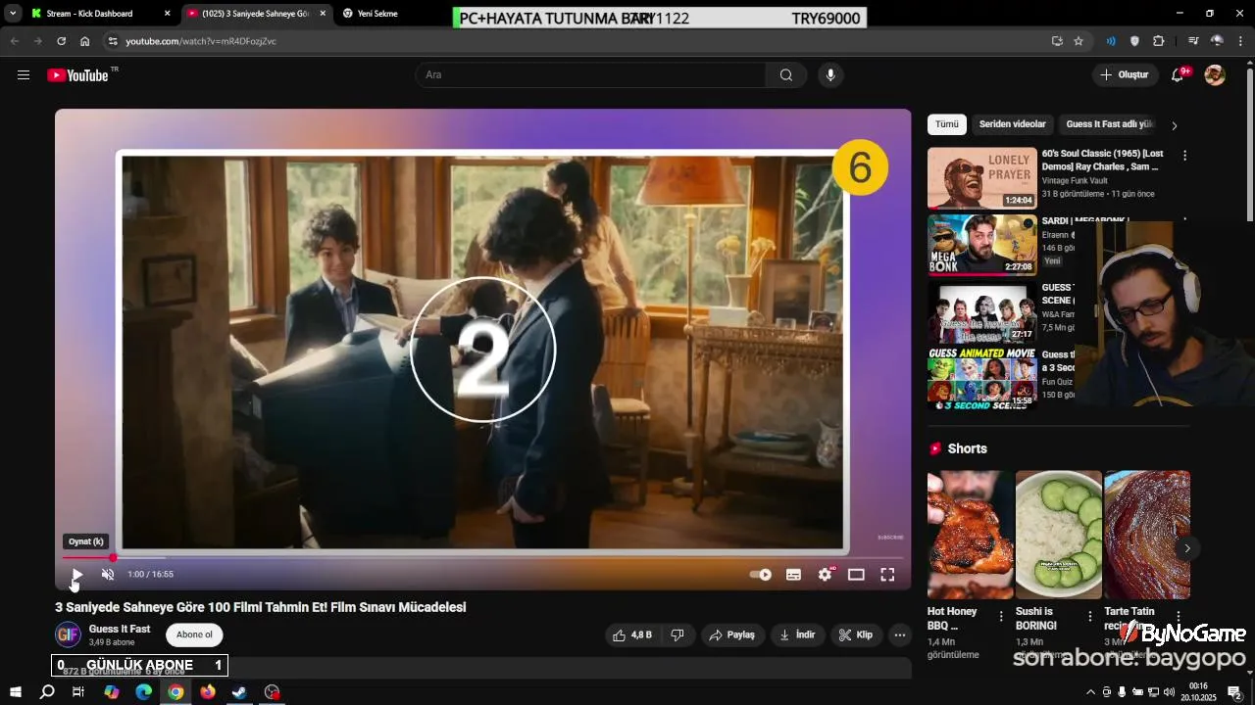Download the video with İndir
Viewport: 1255px width, 705px height.
[797, 634]
